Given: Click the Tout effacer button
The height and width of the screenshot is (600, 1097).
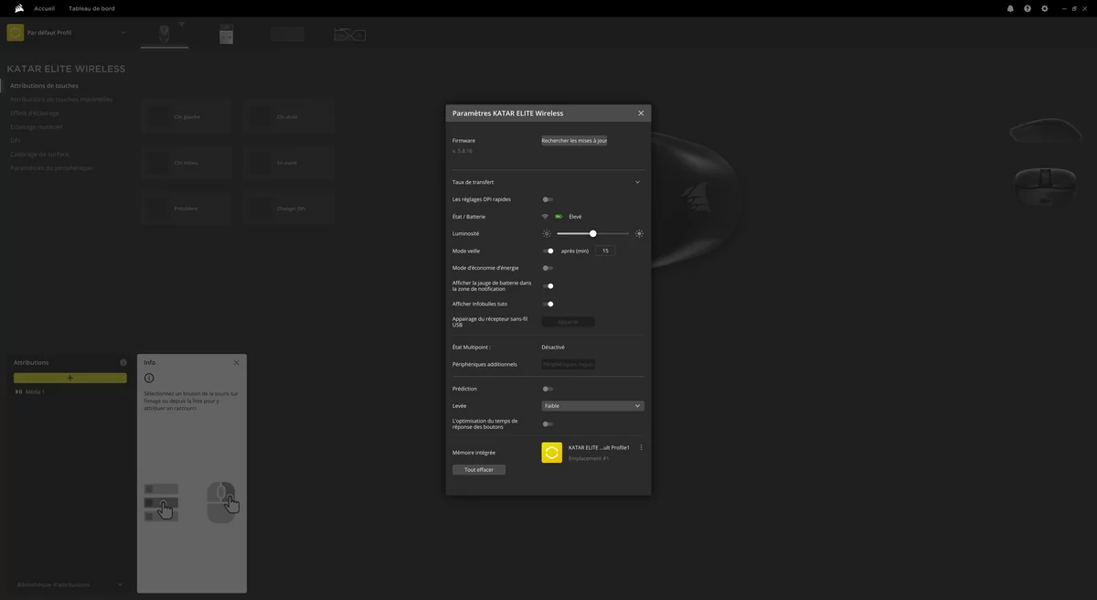Looking at the screenshot, I should point(479,469).
